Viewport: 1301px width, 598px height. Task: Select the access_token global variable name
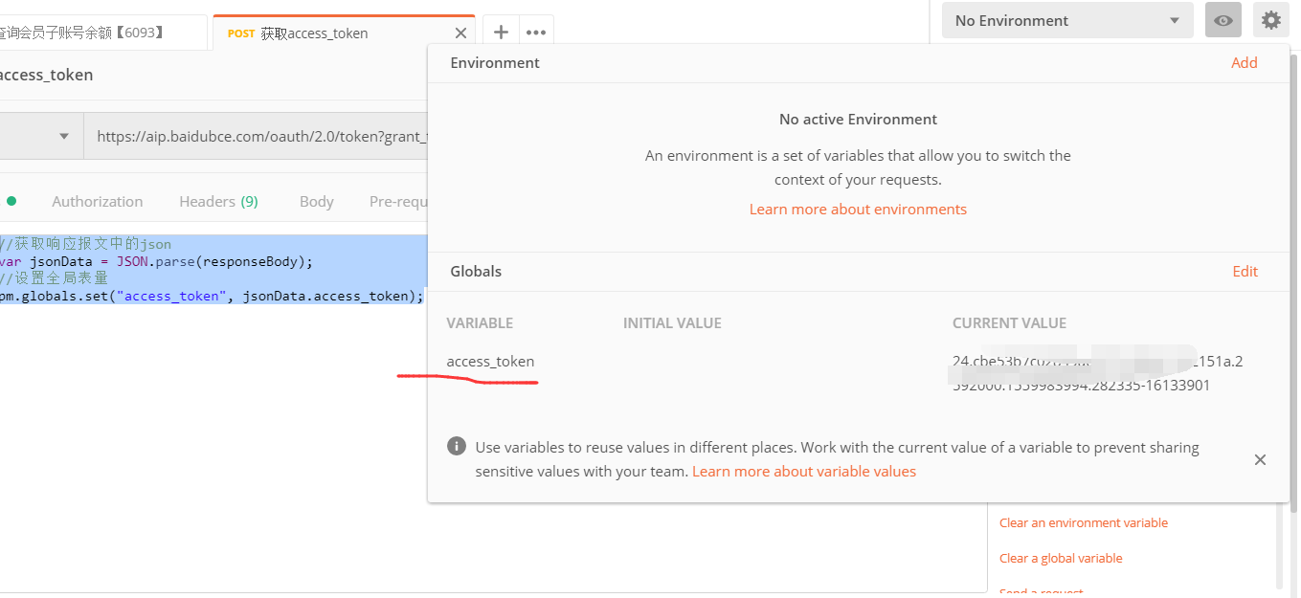click(x=490, y=361)
